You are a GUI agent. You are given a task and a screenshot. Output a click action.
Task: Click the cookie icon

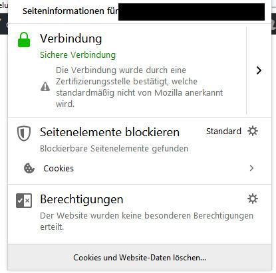coord(29,168)
